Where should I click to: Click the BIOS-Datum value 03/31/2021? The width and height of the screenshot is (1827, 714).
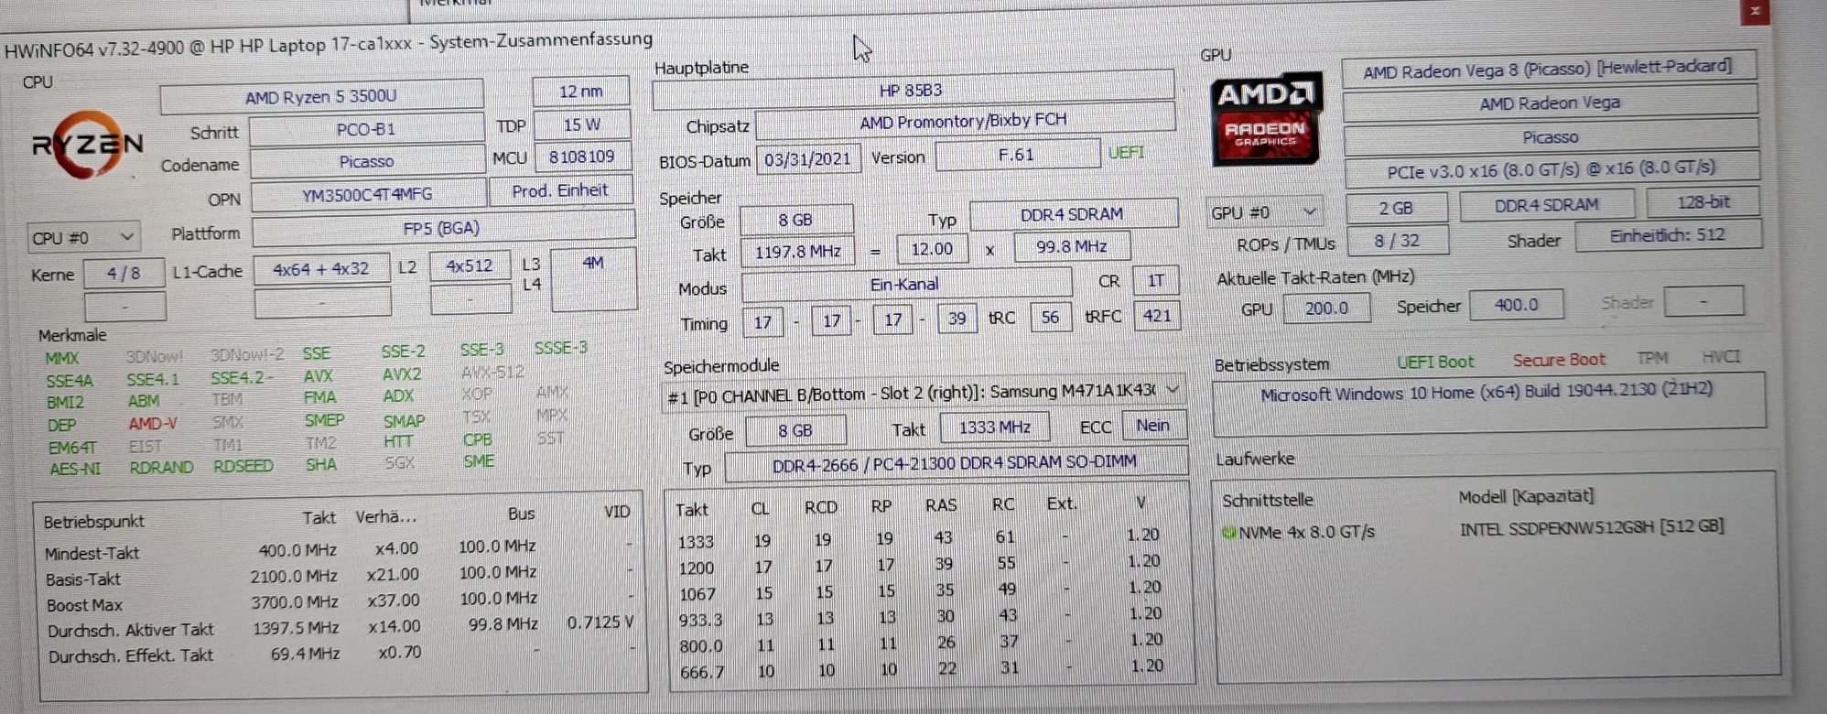point(807,159)
